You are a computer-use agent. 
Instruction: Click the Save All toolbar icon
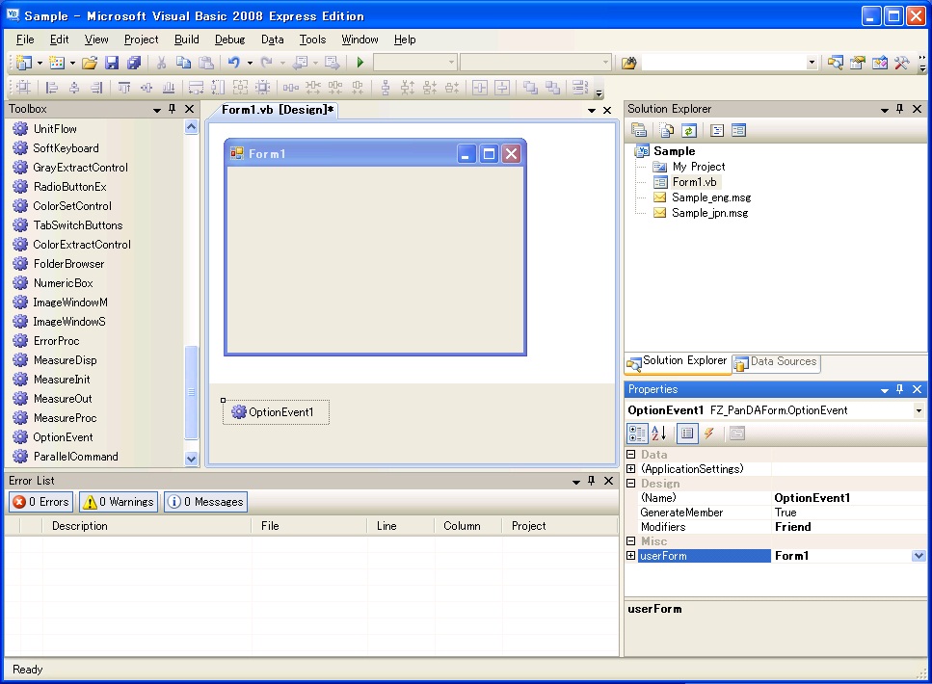134,63
